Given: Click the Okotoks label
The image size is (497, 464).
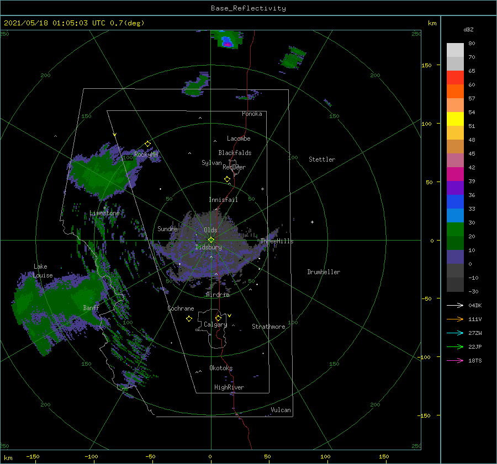Looking at the screenshot, I should (x=221, y=368).
